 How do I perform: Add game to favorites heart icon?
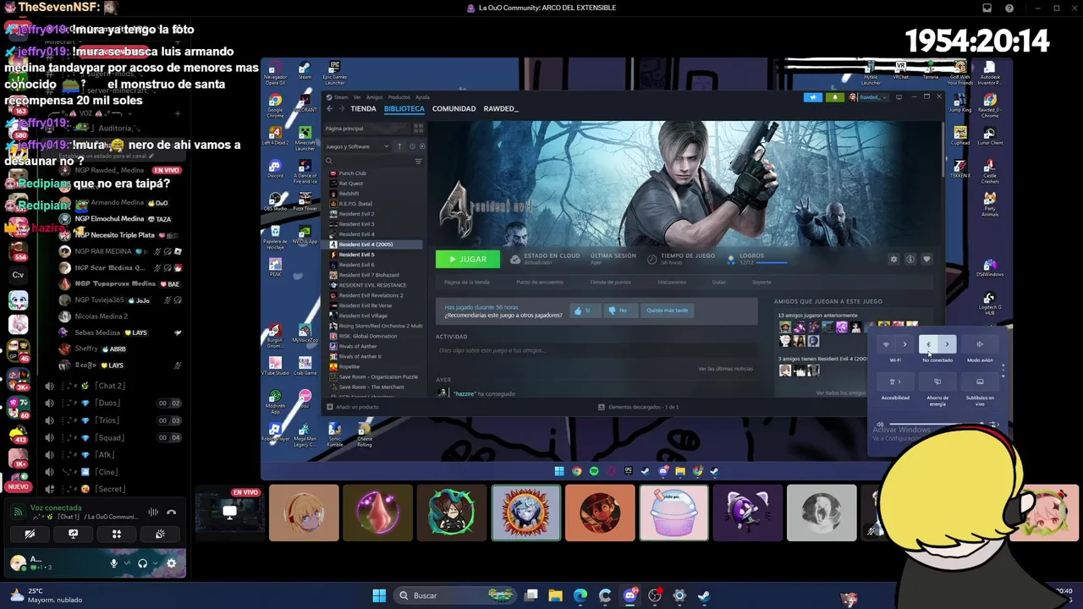click(x=927, y=259)
